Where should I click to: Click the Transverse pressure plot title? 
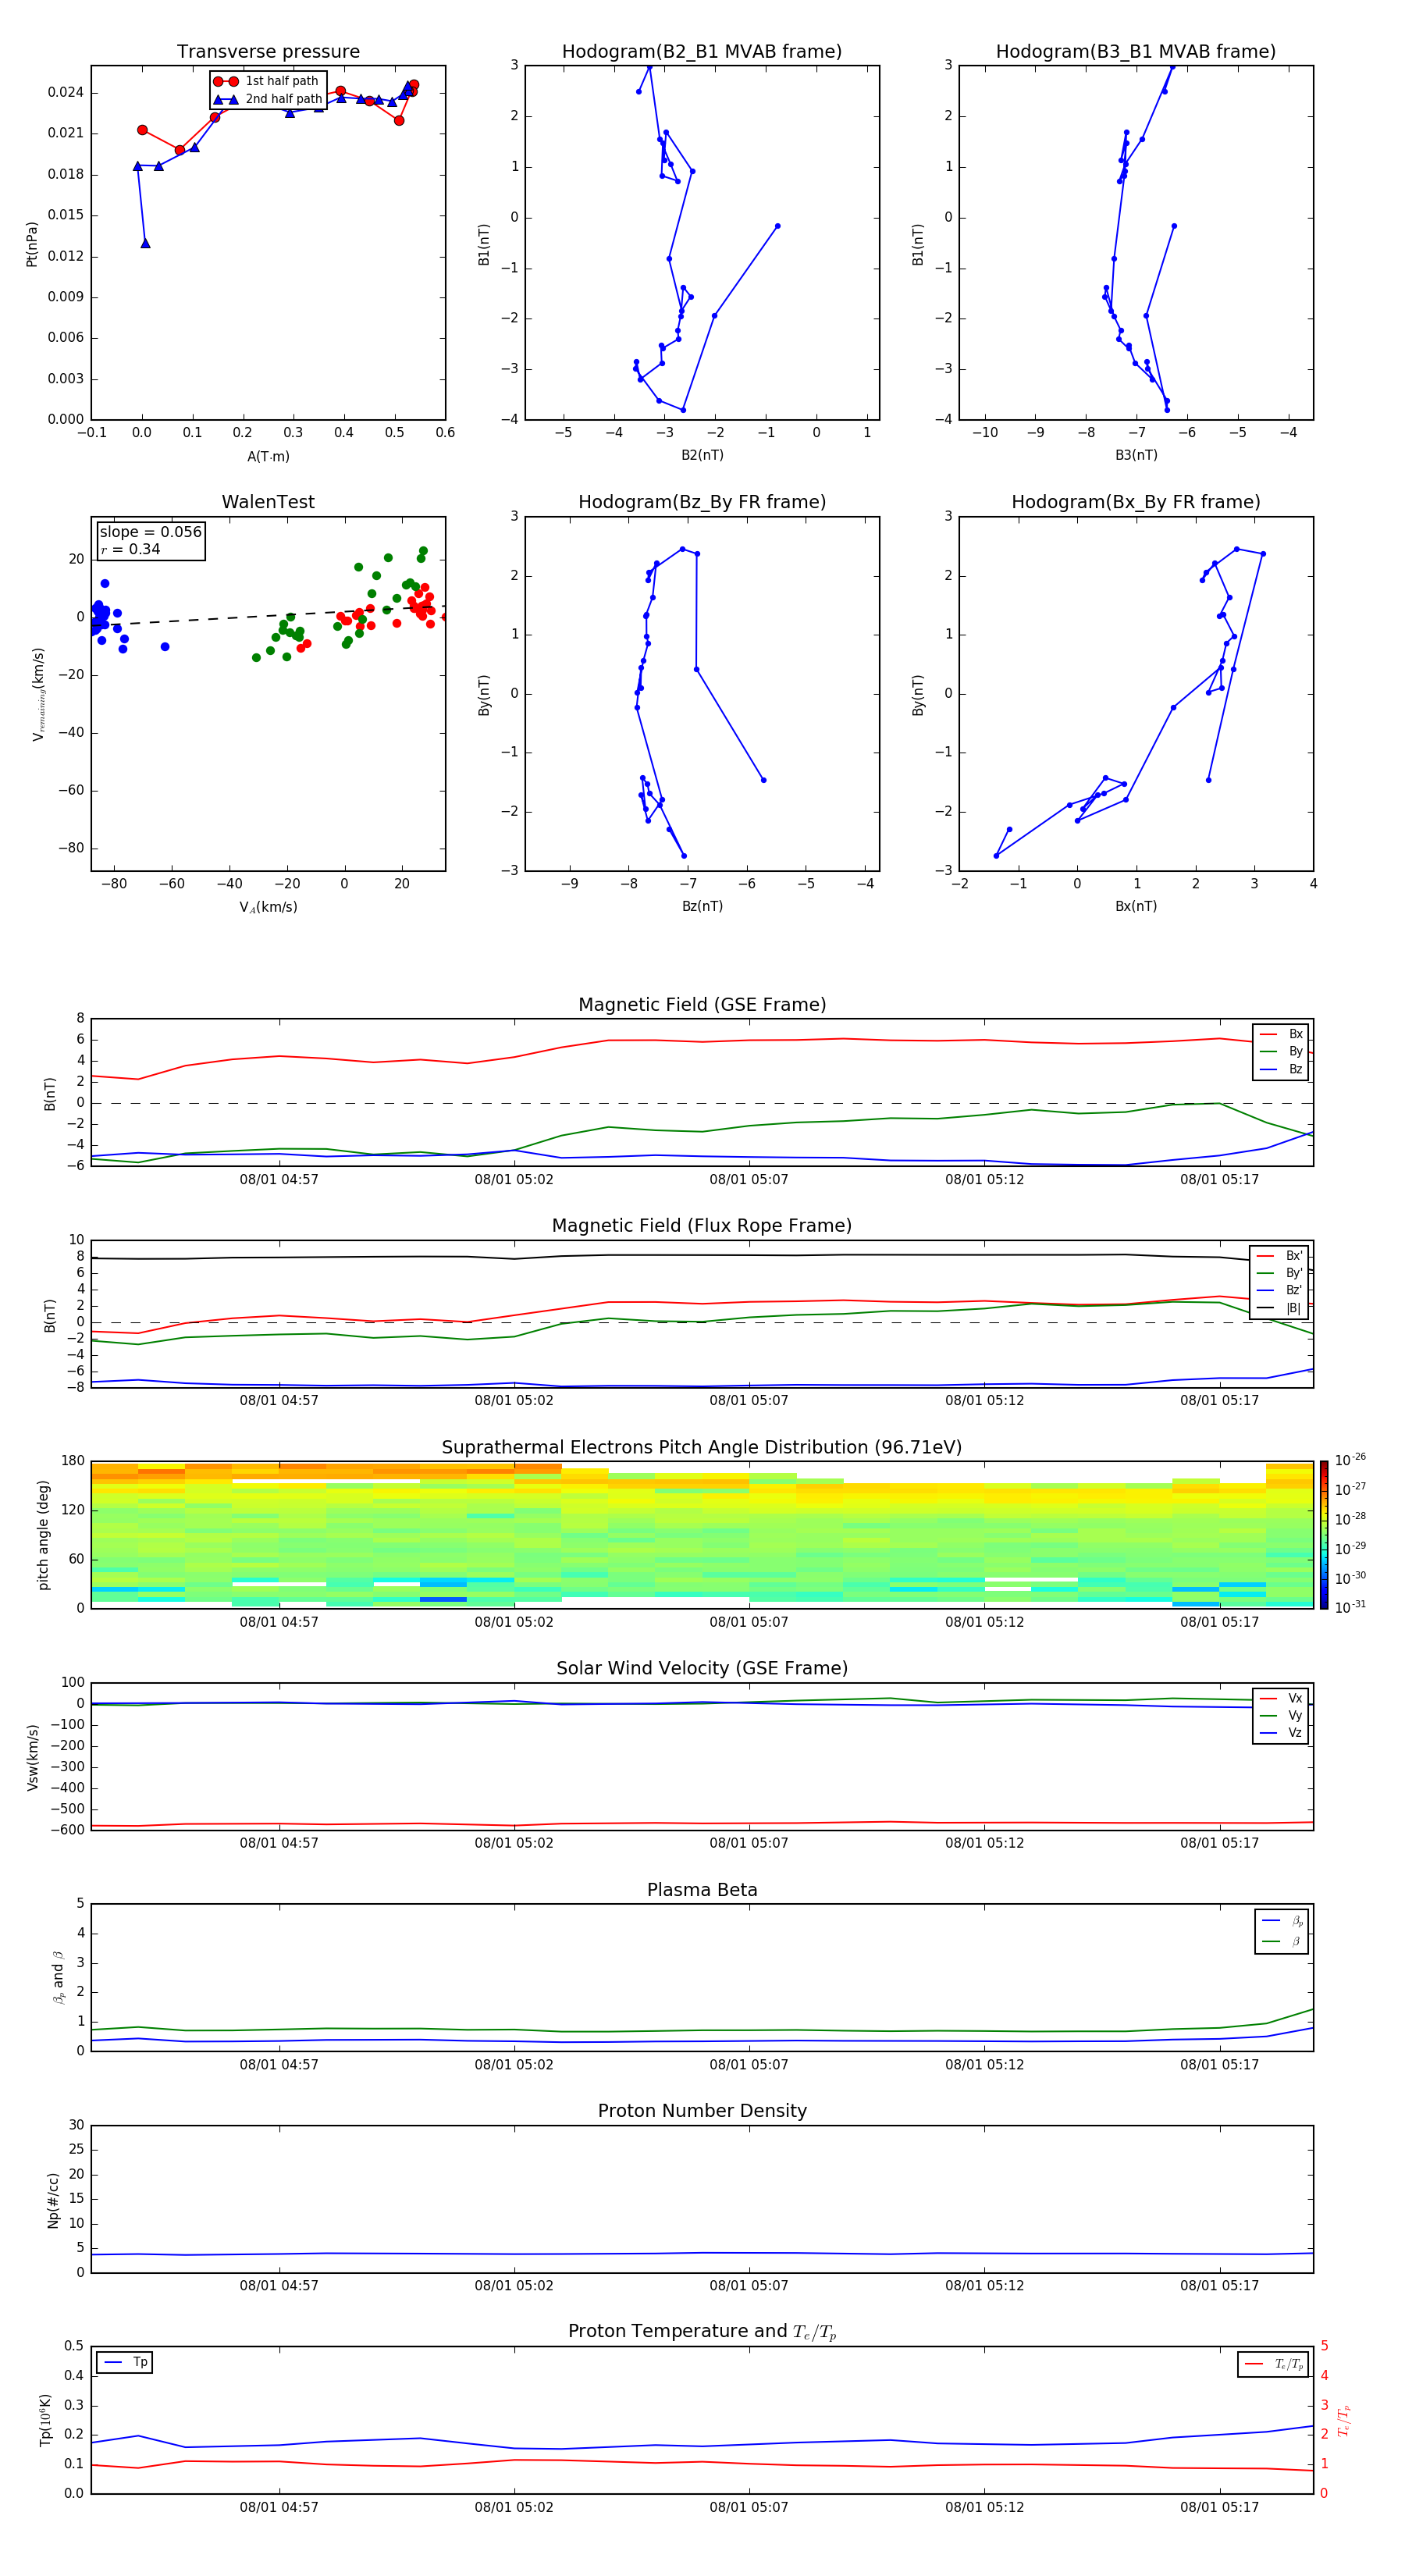click(x=268, y=51)
